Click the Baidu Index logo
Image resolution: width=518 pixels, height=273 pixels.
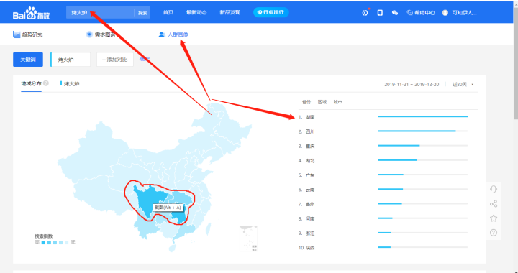click(32, 13)
